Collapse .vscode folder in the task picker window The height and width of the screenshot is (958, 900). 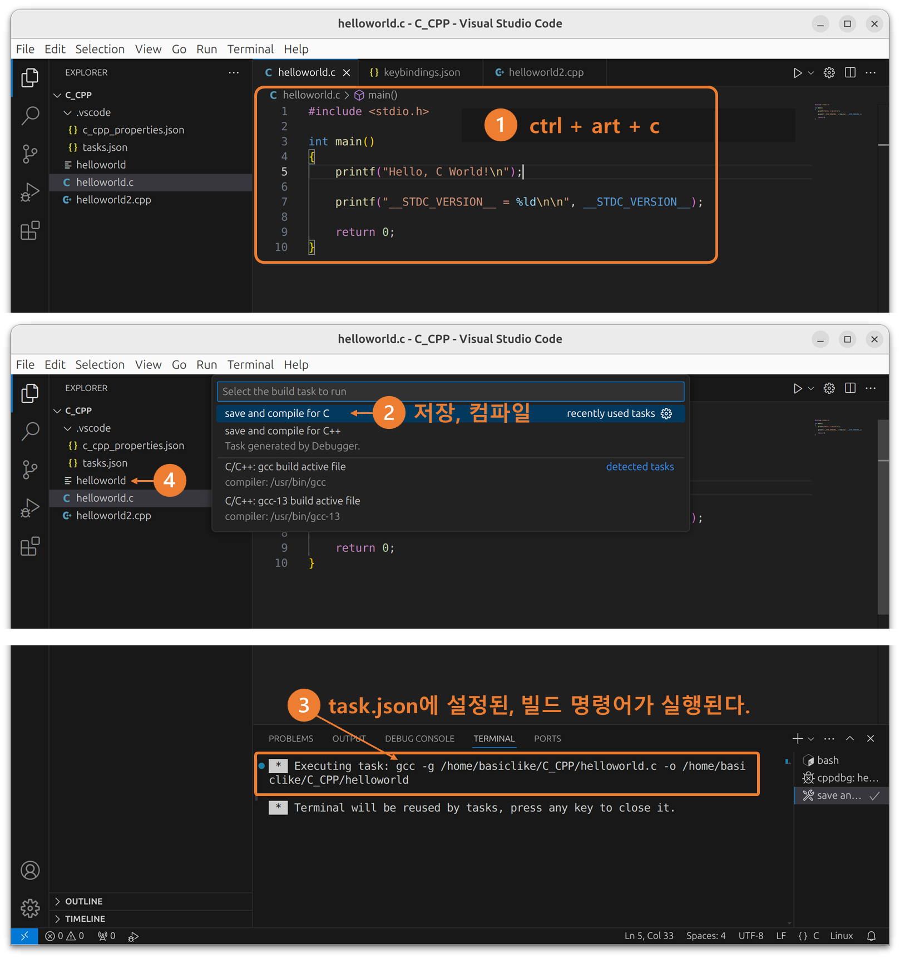68,428
